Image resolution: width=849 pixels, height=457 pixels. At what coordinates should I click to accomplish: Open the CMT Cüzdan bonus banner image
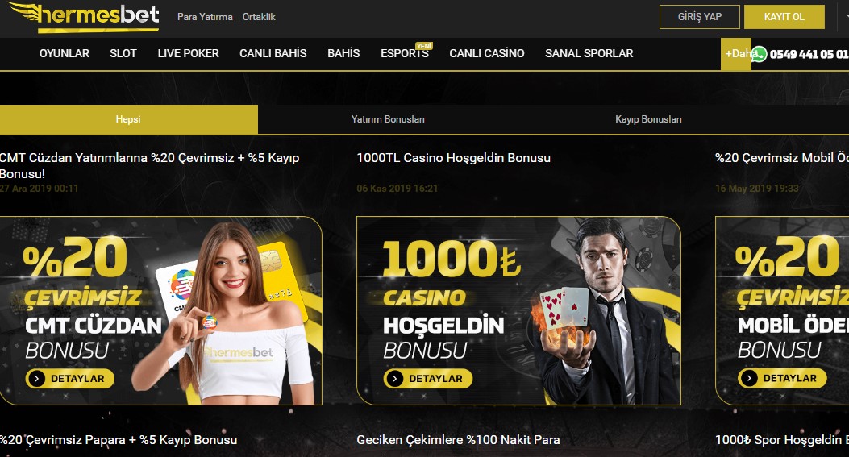point(160,311)
